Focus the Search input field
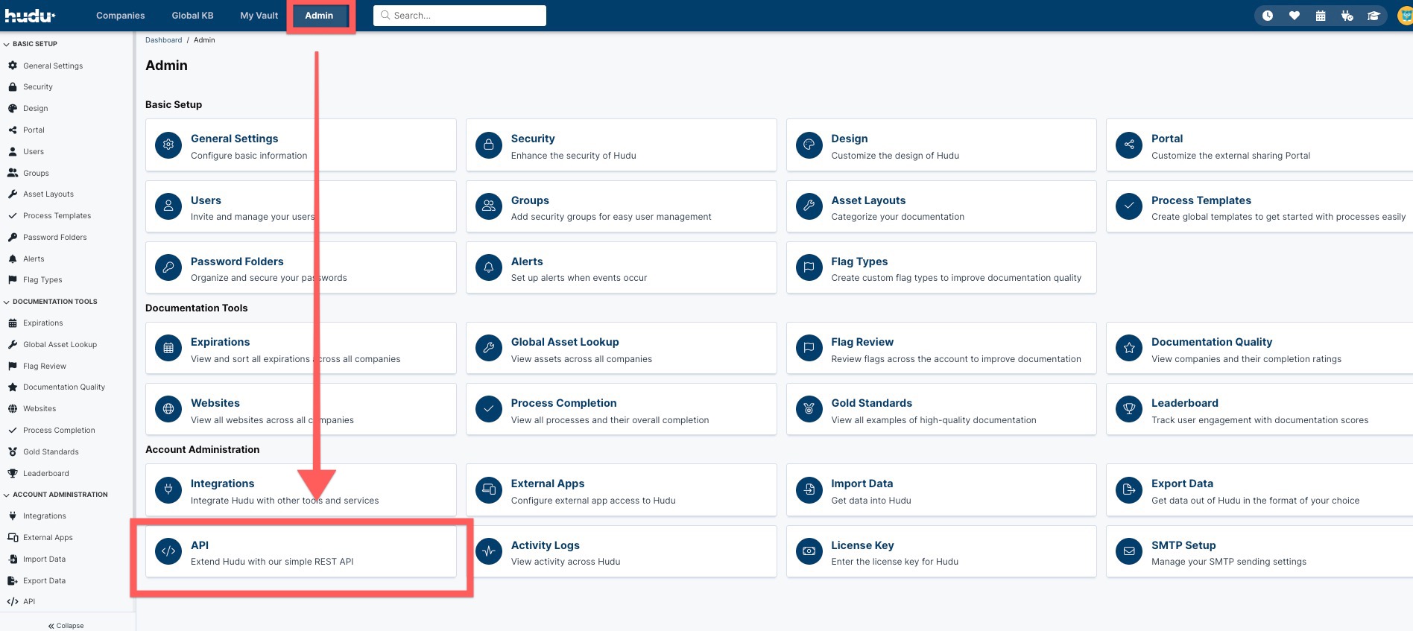 click(x=460, y=16)
